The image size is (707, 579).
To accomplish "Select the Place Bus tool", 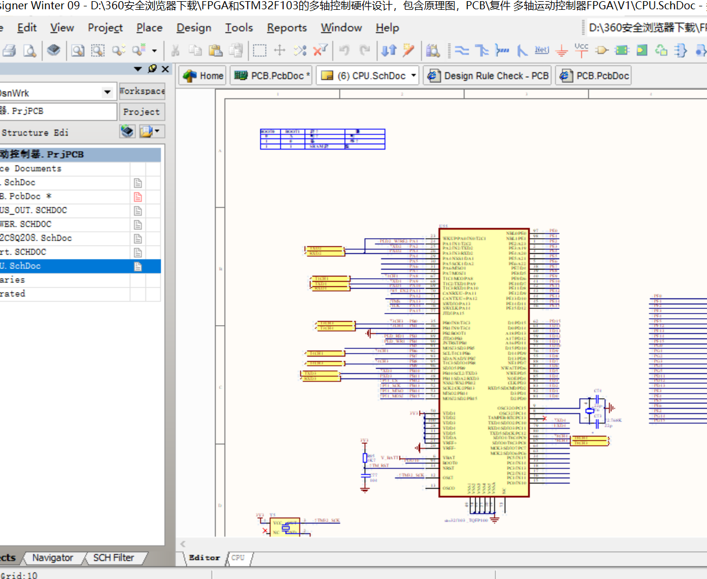I will (482, 51).
